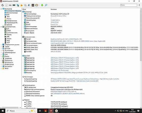The image size is (142, 113).
Task: Click the green clock toolbar icon
Action: (37, 5)
